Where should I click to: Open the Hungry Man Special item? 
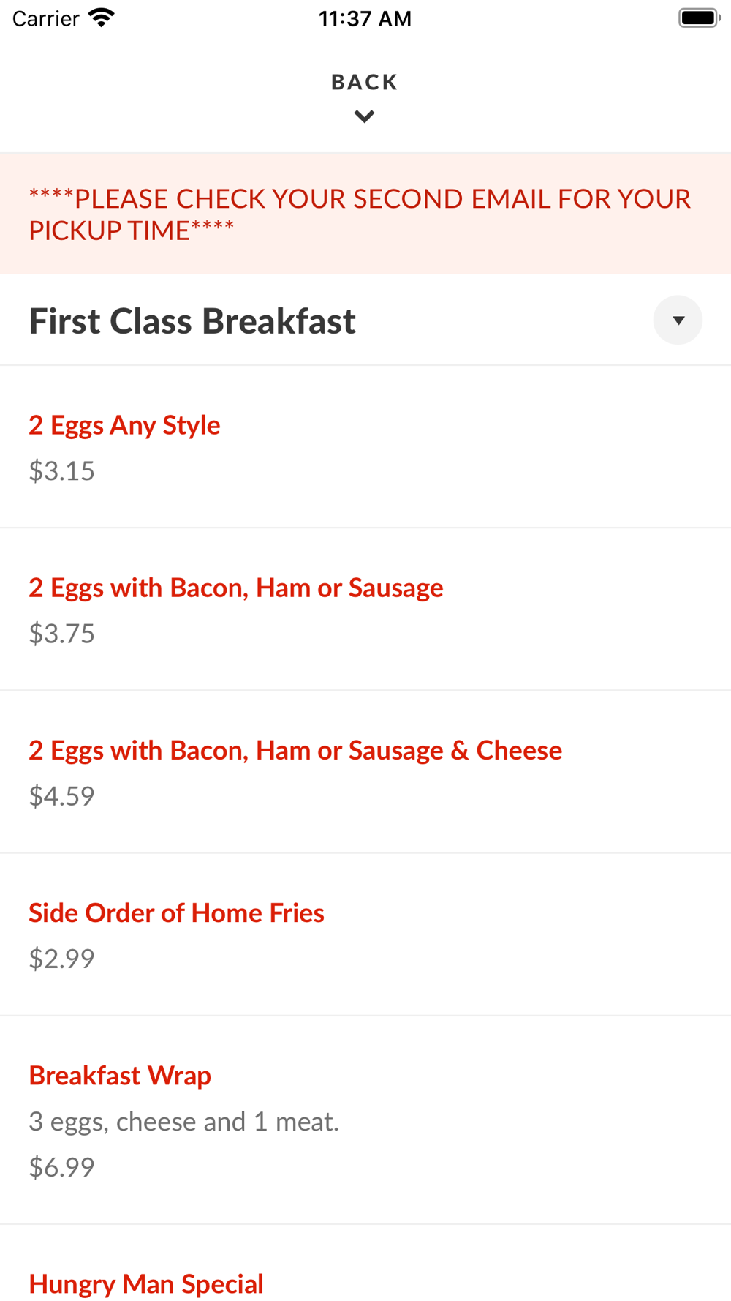click(x=146, y=1283)
